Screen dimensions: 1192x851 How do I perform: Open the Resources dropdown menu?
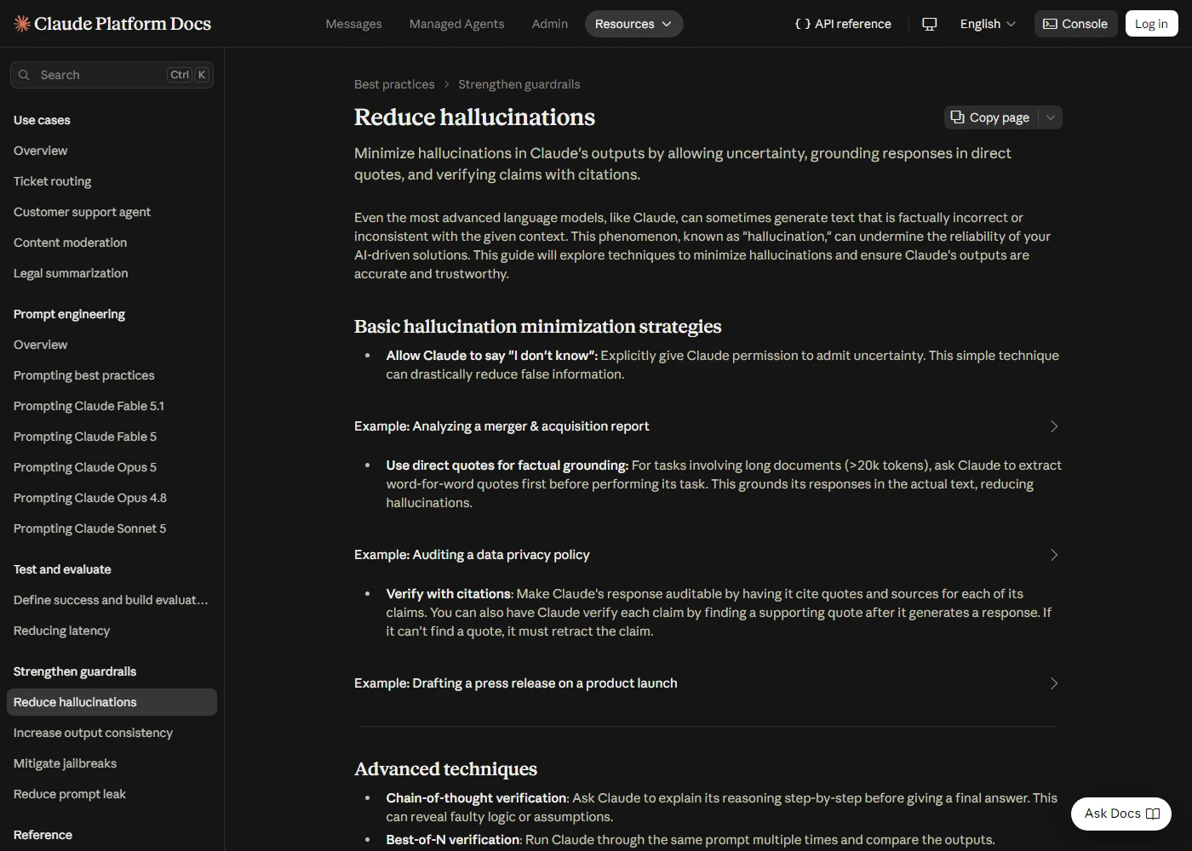click(x=633, y=24)
